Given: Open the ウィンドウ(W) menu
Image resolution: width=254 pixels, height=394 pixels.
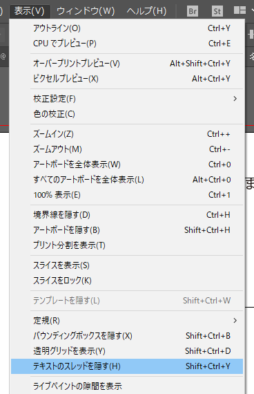Looking at the screenshot, I should [86, 11].
